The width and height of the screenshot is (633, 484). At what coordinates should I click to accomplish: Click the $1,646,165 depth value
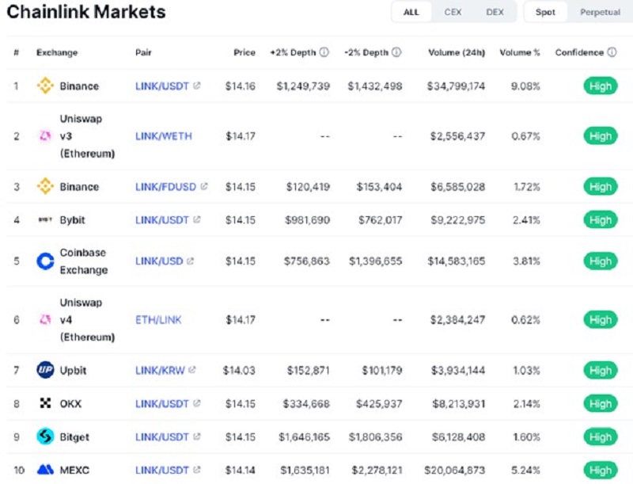[x=304, y=436]
